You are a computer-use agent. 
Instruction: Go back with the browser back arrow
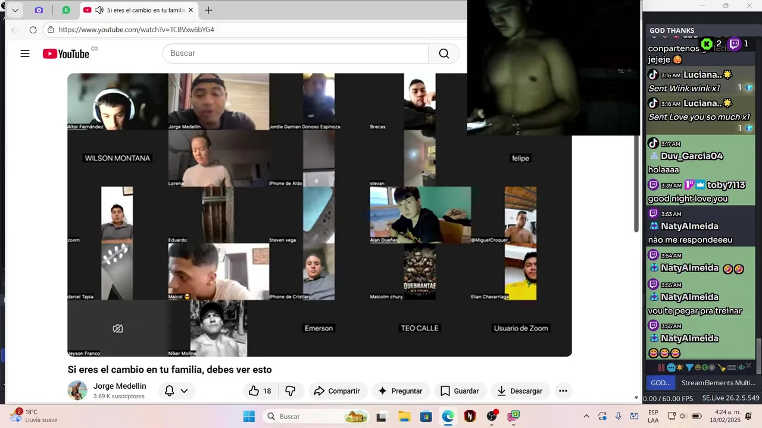[x=15, y=30]
